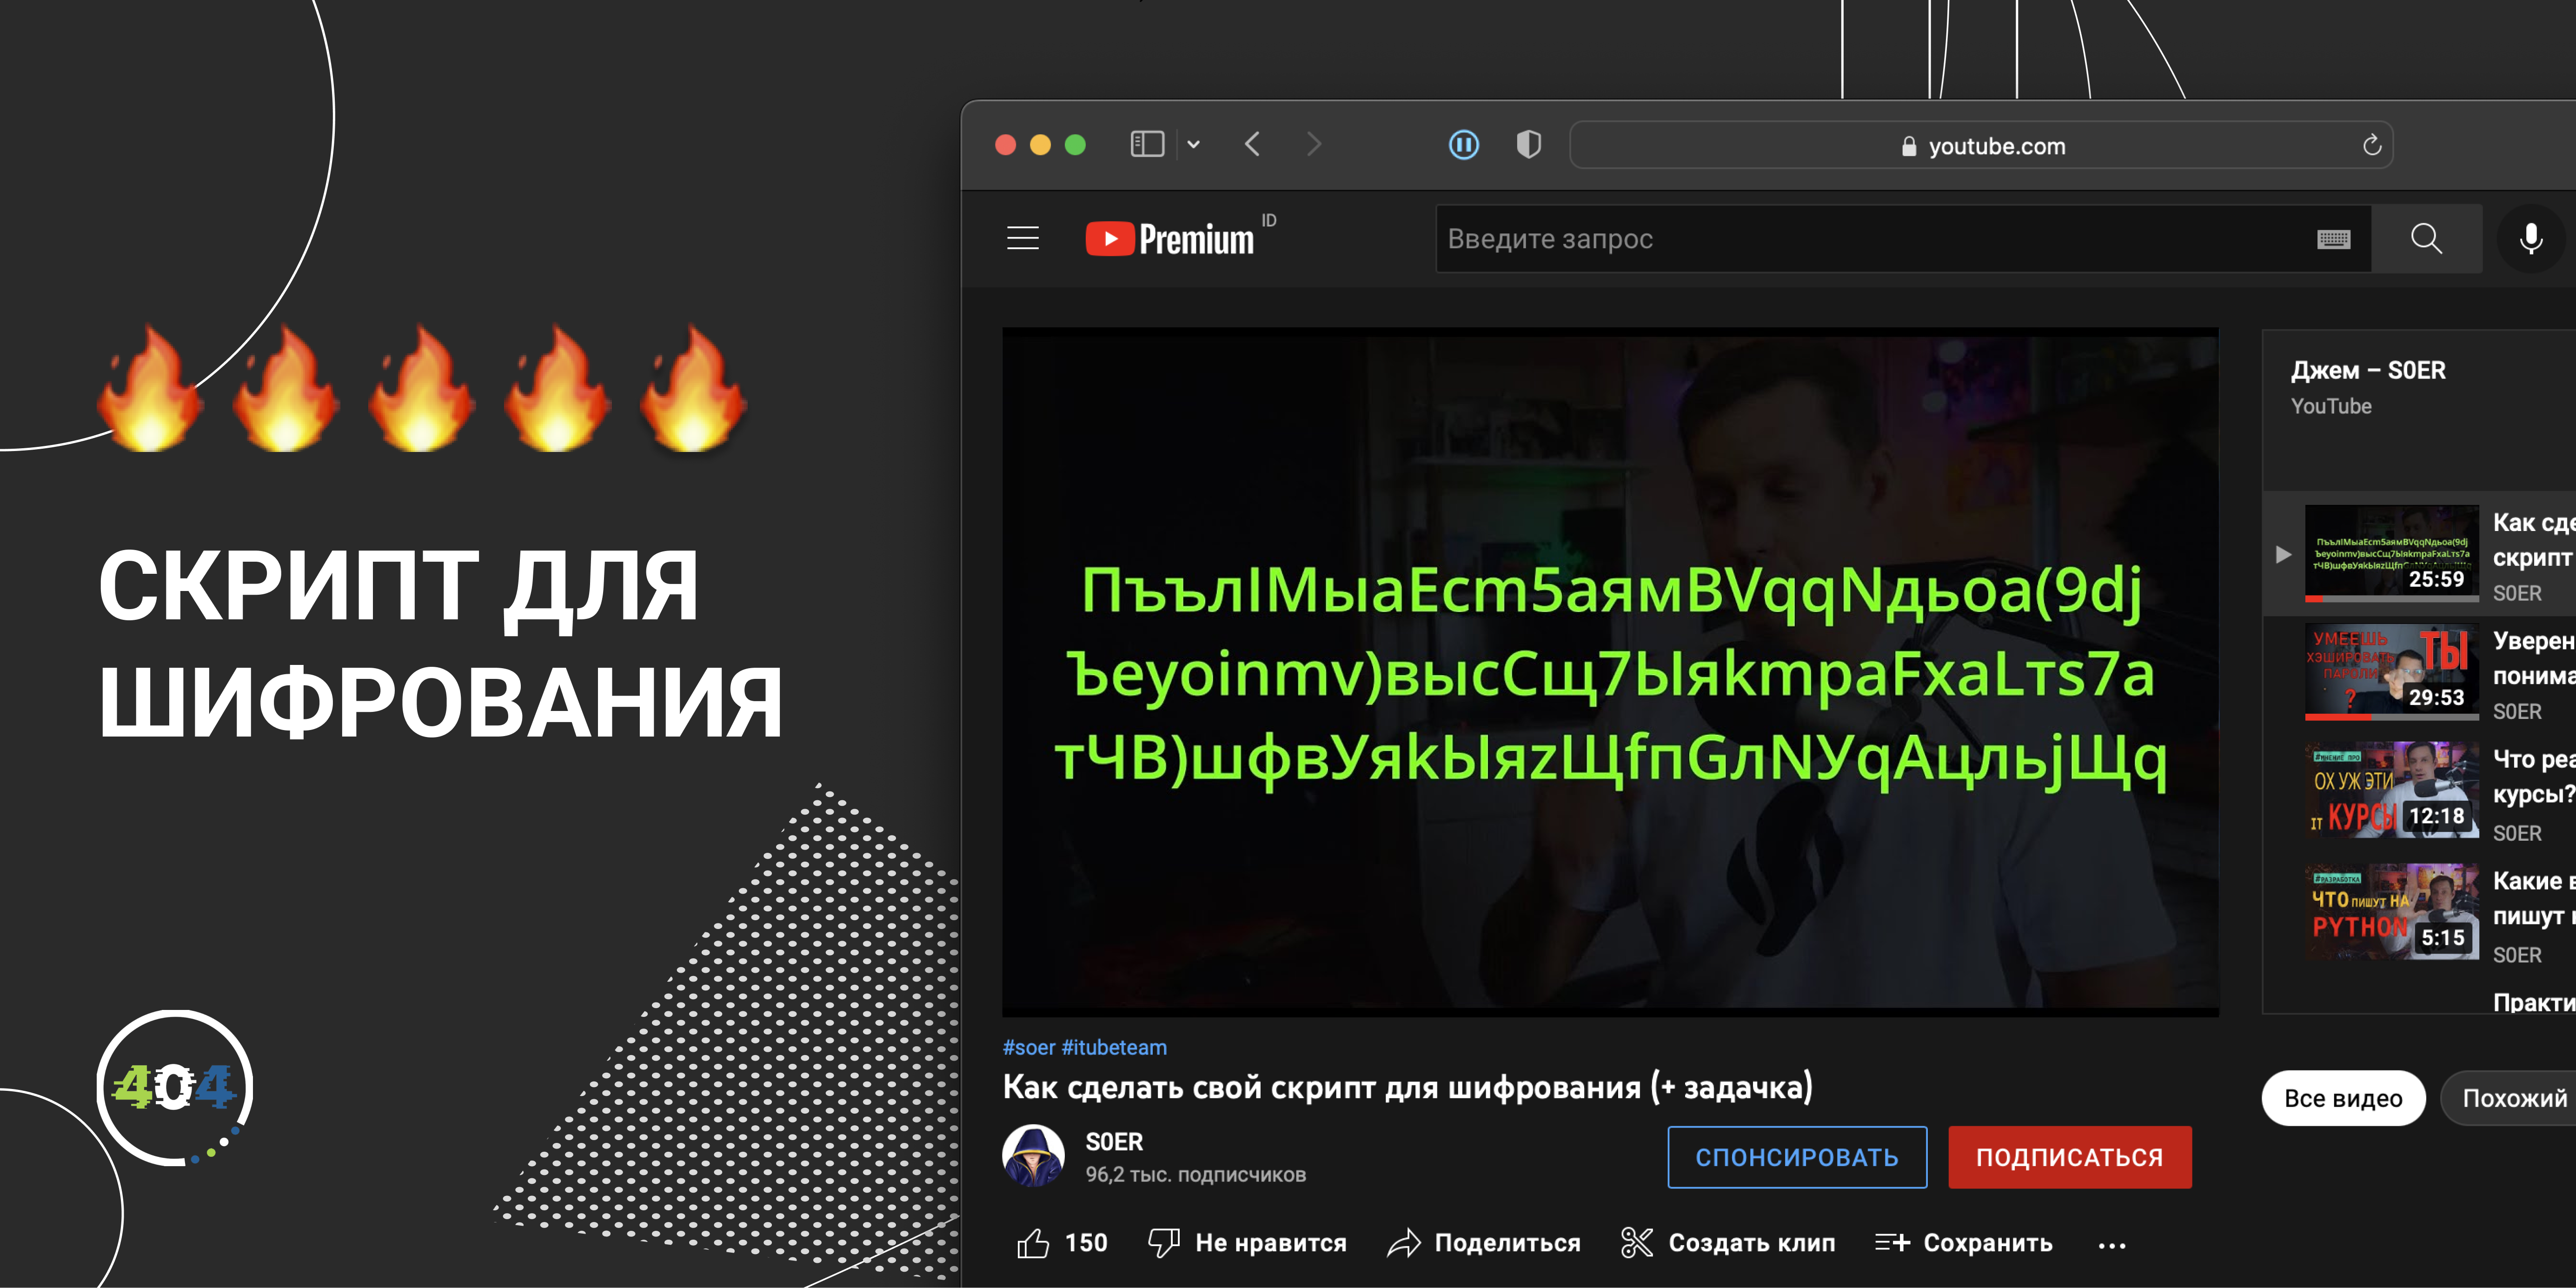
Task: Click the 'YouTube' label under the mix title
Action: [2331, 406]
